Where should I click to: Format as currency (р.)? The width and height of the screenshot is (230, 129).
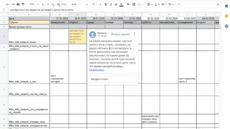[x=43, y=4]
